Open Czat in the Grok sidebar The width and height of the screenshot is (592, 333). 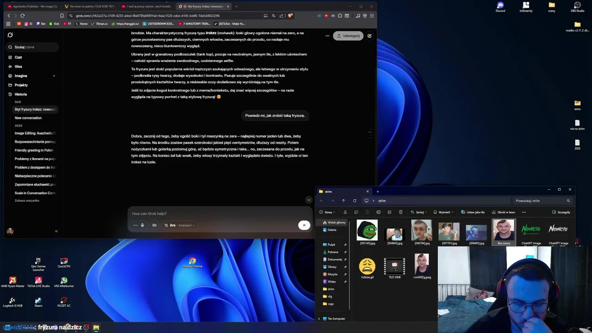[18, 57]
